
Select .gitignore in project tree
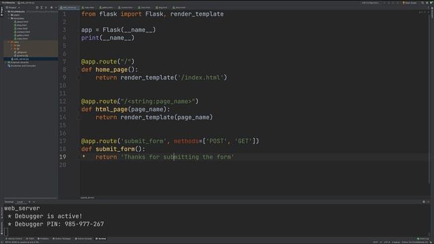[x=20, y=52]
